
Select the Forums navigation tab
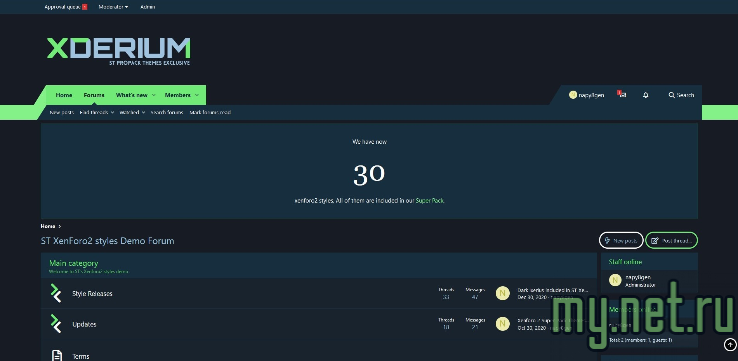94,95
